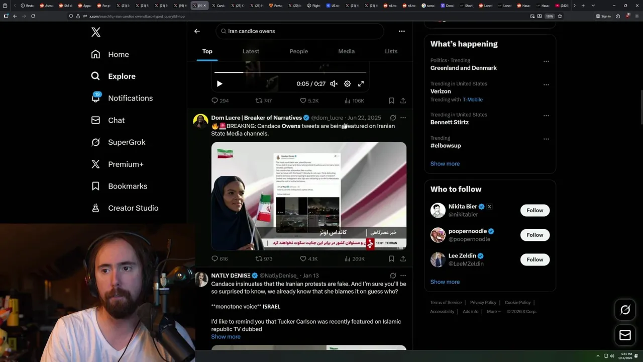Expand Who to follow Show more
Image resolution: width=643 pixels, height=362 pixels.
445,282
